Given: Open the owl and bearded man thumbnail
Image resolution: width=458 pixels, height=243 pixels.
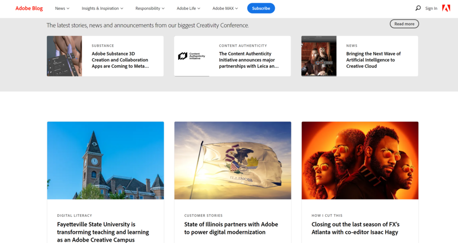Looking at the screenshot, I should [319, 56].
